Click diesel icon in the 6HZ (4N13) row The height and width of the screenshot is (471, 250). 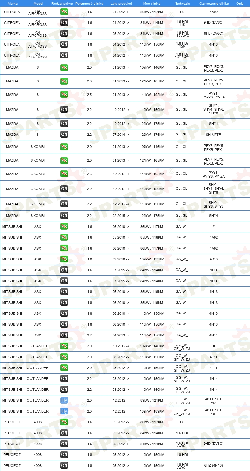[x=64, y=466]
